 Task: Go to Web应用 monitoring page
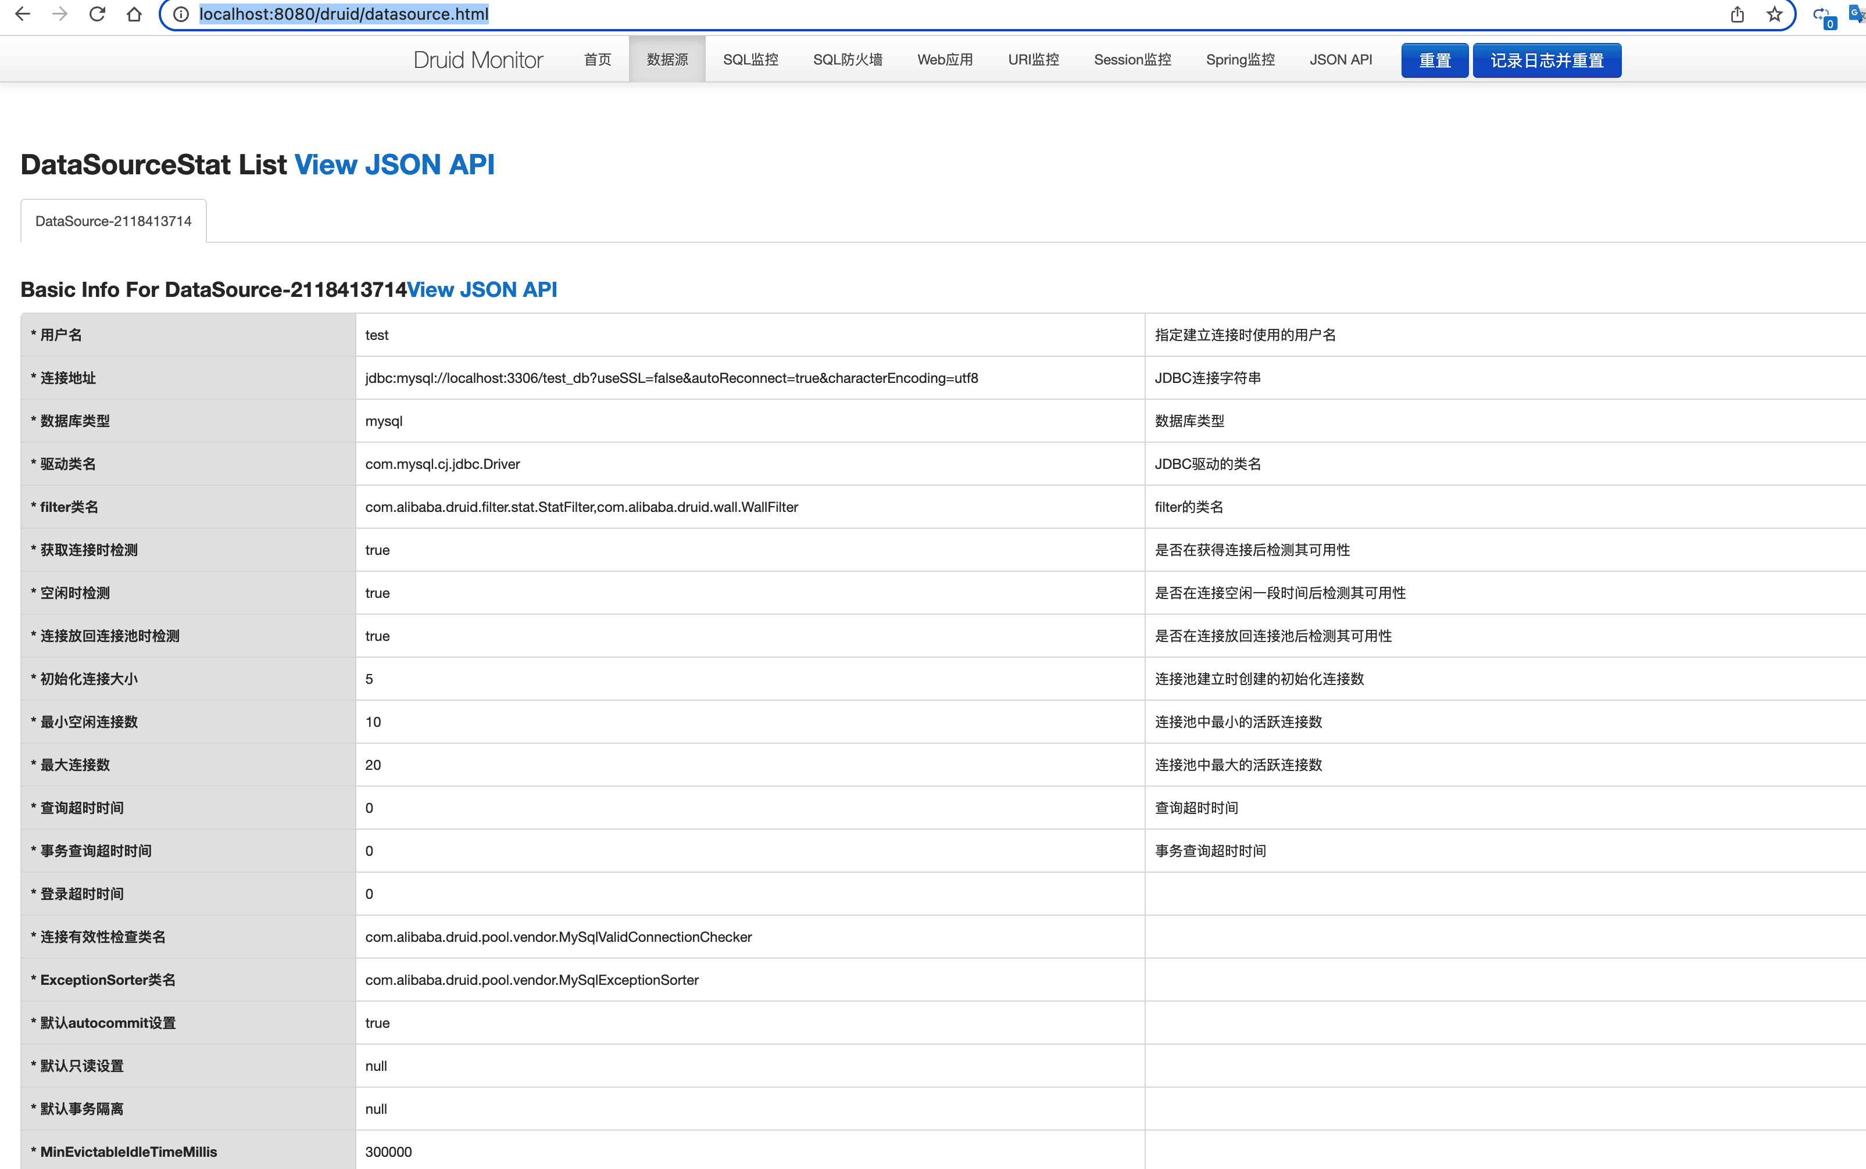pos(944,59)
